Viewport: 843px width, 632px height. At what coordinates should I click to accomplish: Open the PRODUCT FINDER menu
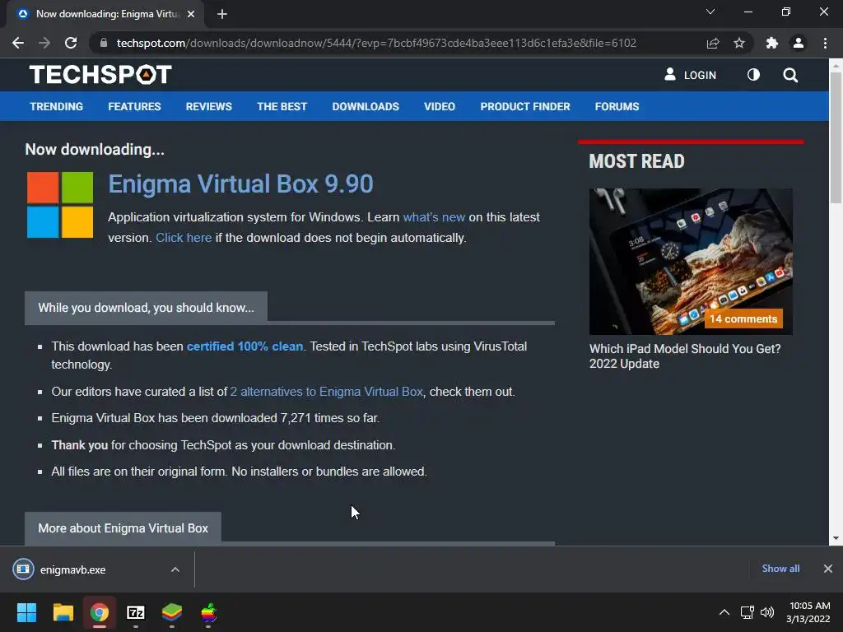click(x=525, y=106)
